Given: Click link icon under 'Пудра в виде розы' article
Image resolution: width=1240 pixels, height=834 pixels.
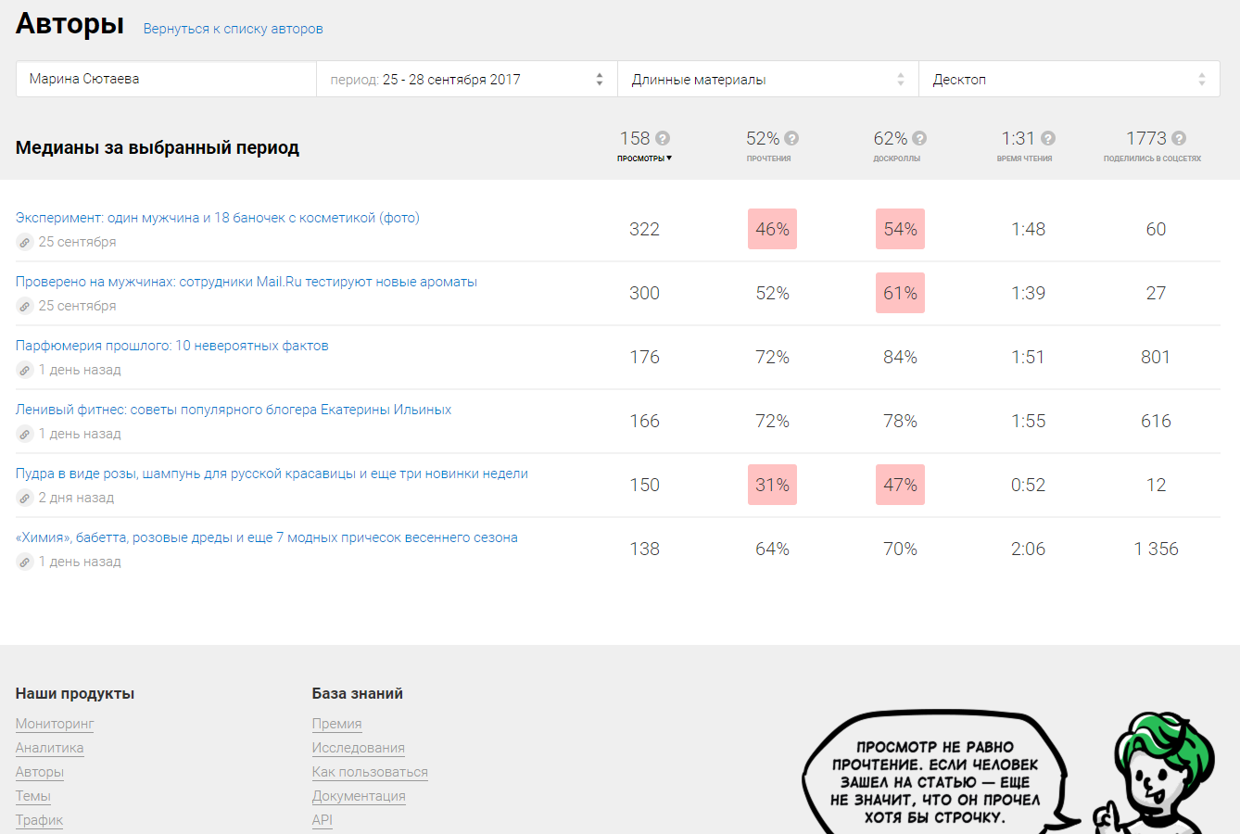Looking at the screenshot, I should click(x=25, y=498).
